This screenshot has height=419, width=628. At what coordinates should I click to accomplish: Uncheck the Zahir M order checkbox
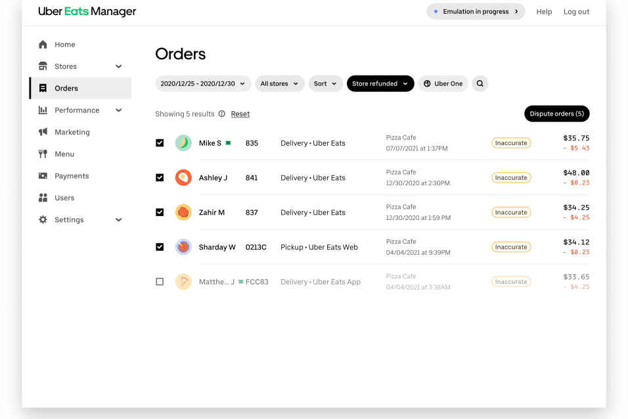pyautogui.click(x=160, y=212)
